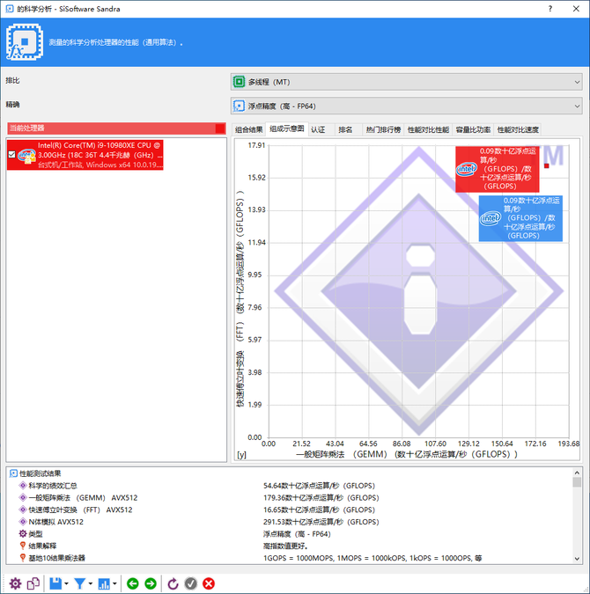Image resolution: width=590 pixels, height=594 pixels.
Task: Click the blue filter funnel icon
Action: 79,583
